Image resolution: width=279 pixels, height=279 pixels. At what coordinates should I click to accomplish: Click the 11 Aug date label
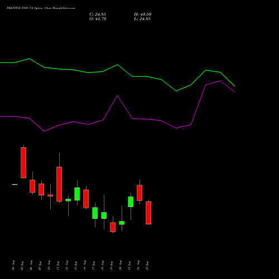(x=58, y=265)
